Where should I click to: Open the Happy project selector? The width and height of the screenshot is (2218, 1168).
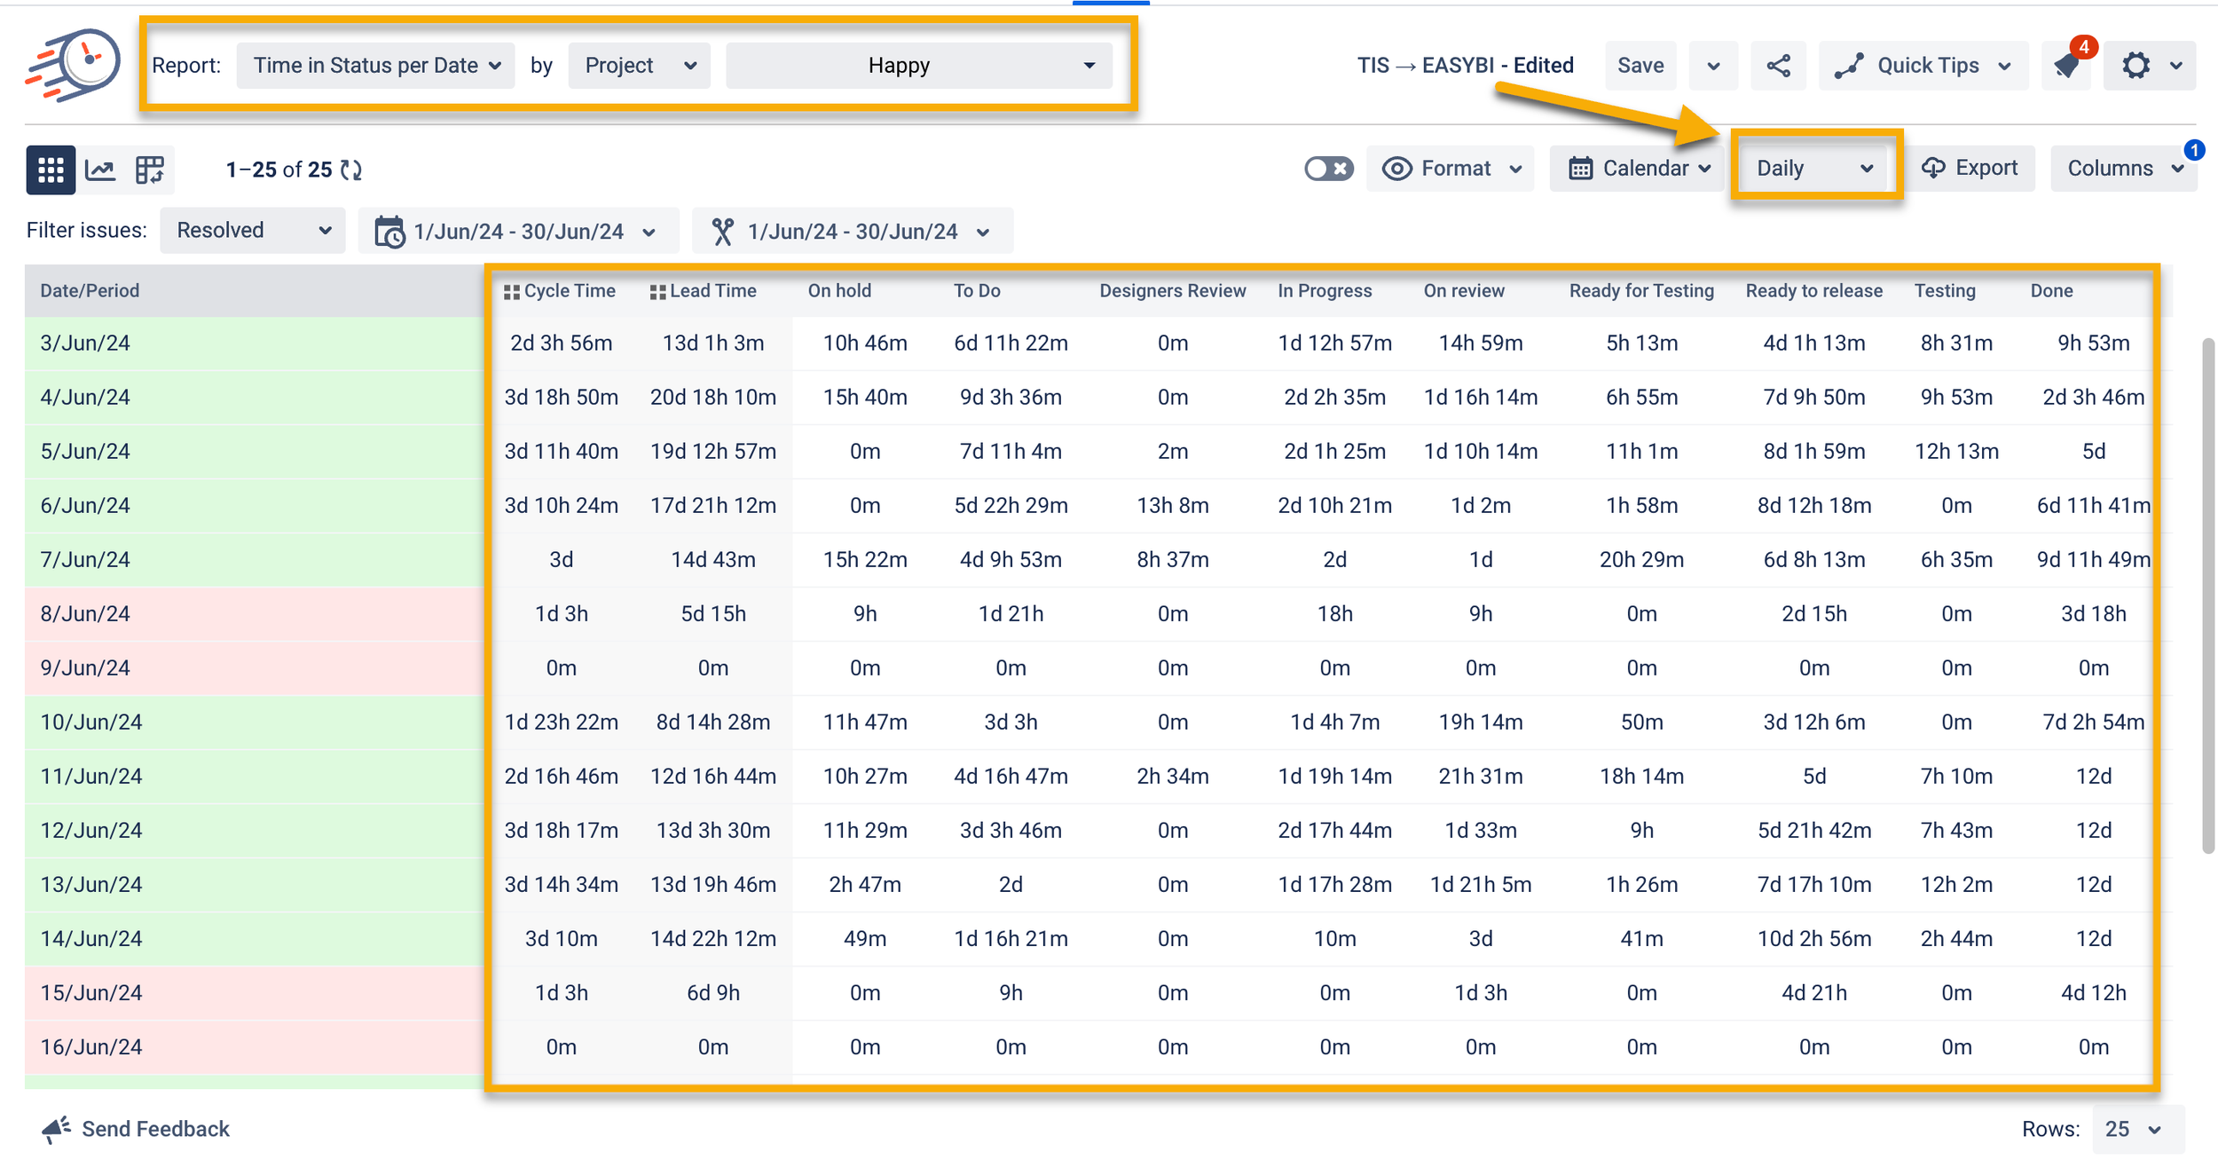(x=918, y=66)
